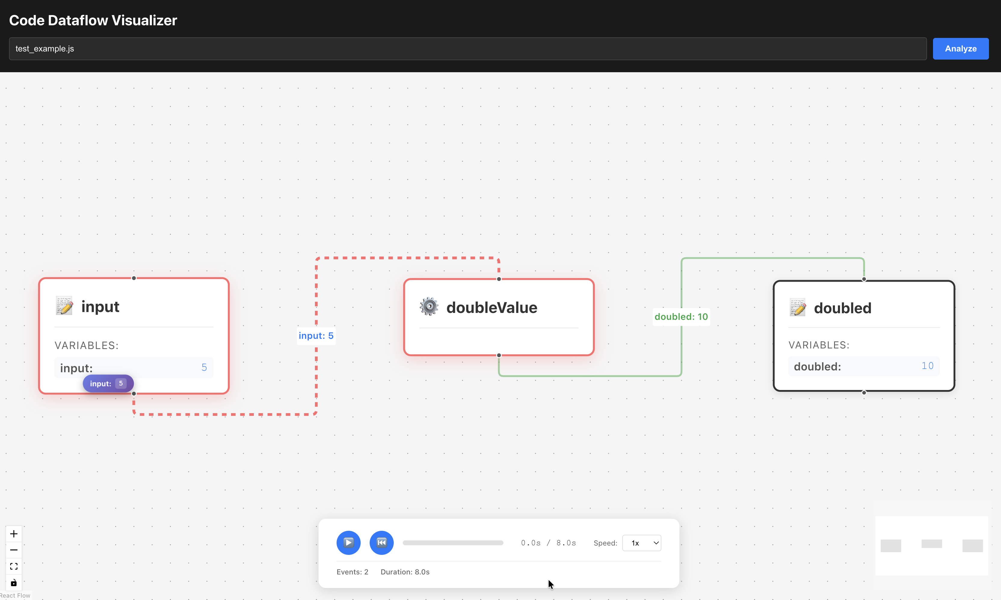Click the notepad icon on input node

[x=64, y=306]
